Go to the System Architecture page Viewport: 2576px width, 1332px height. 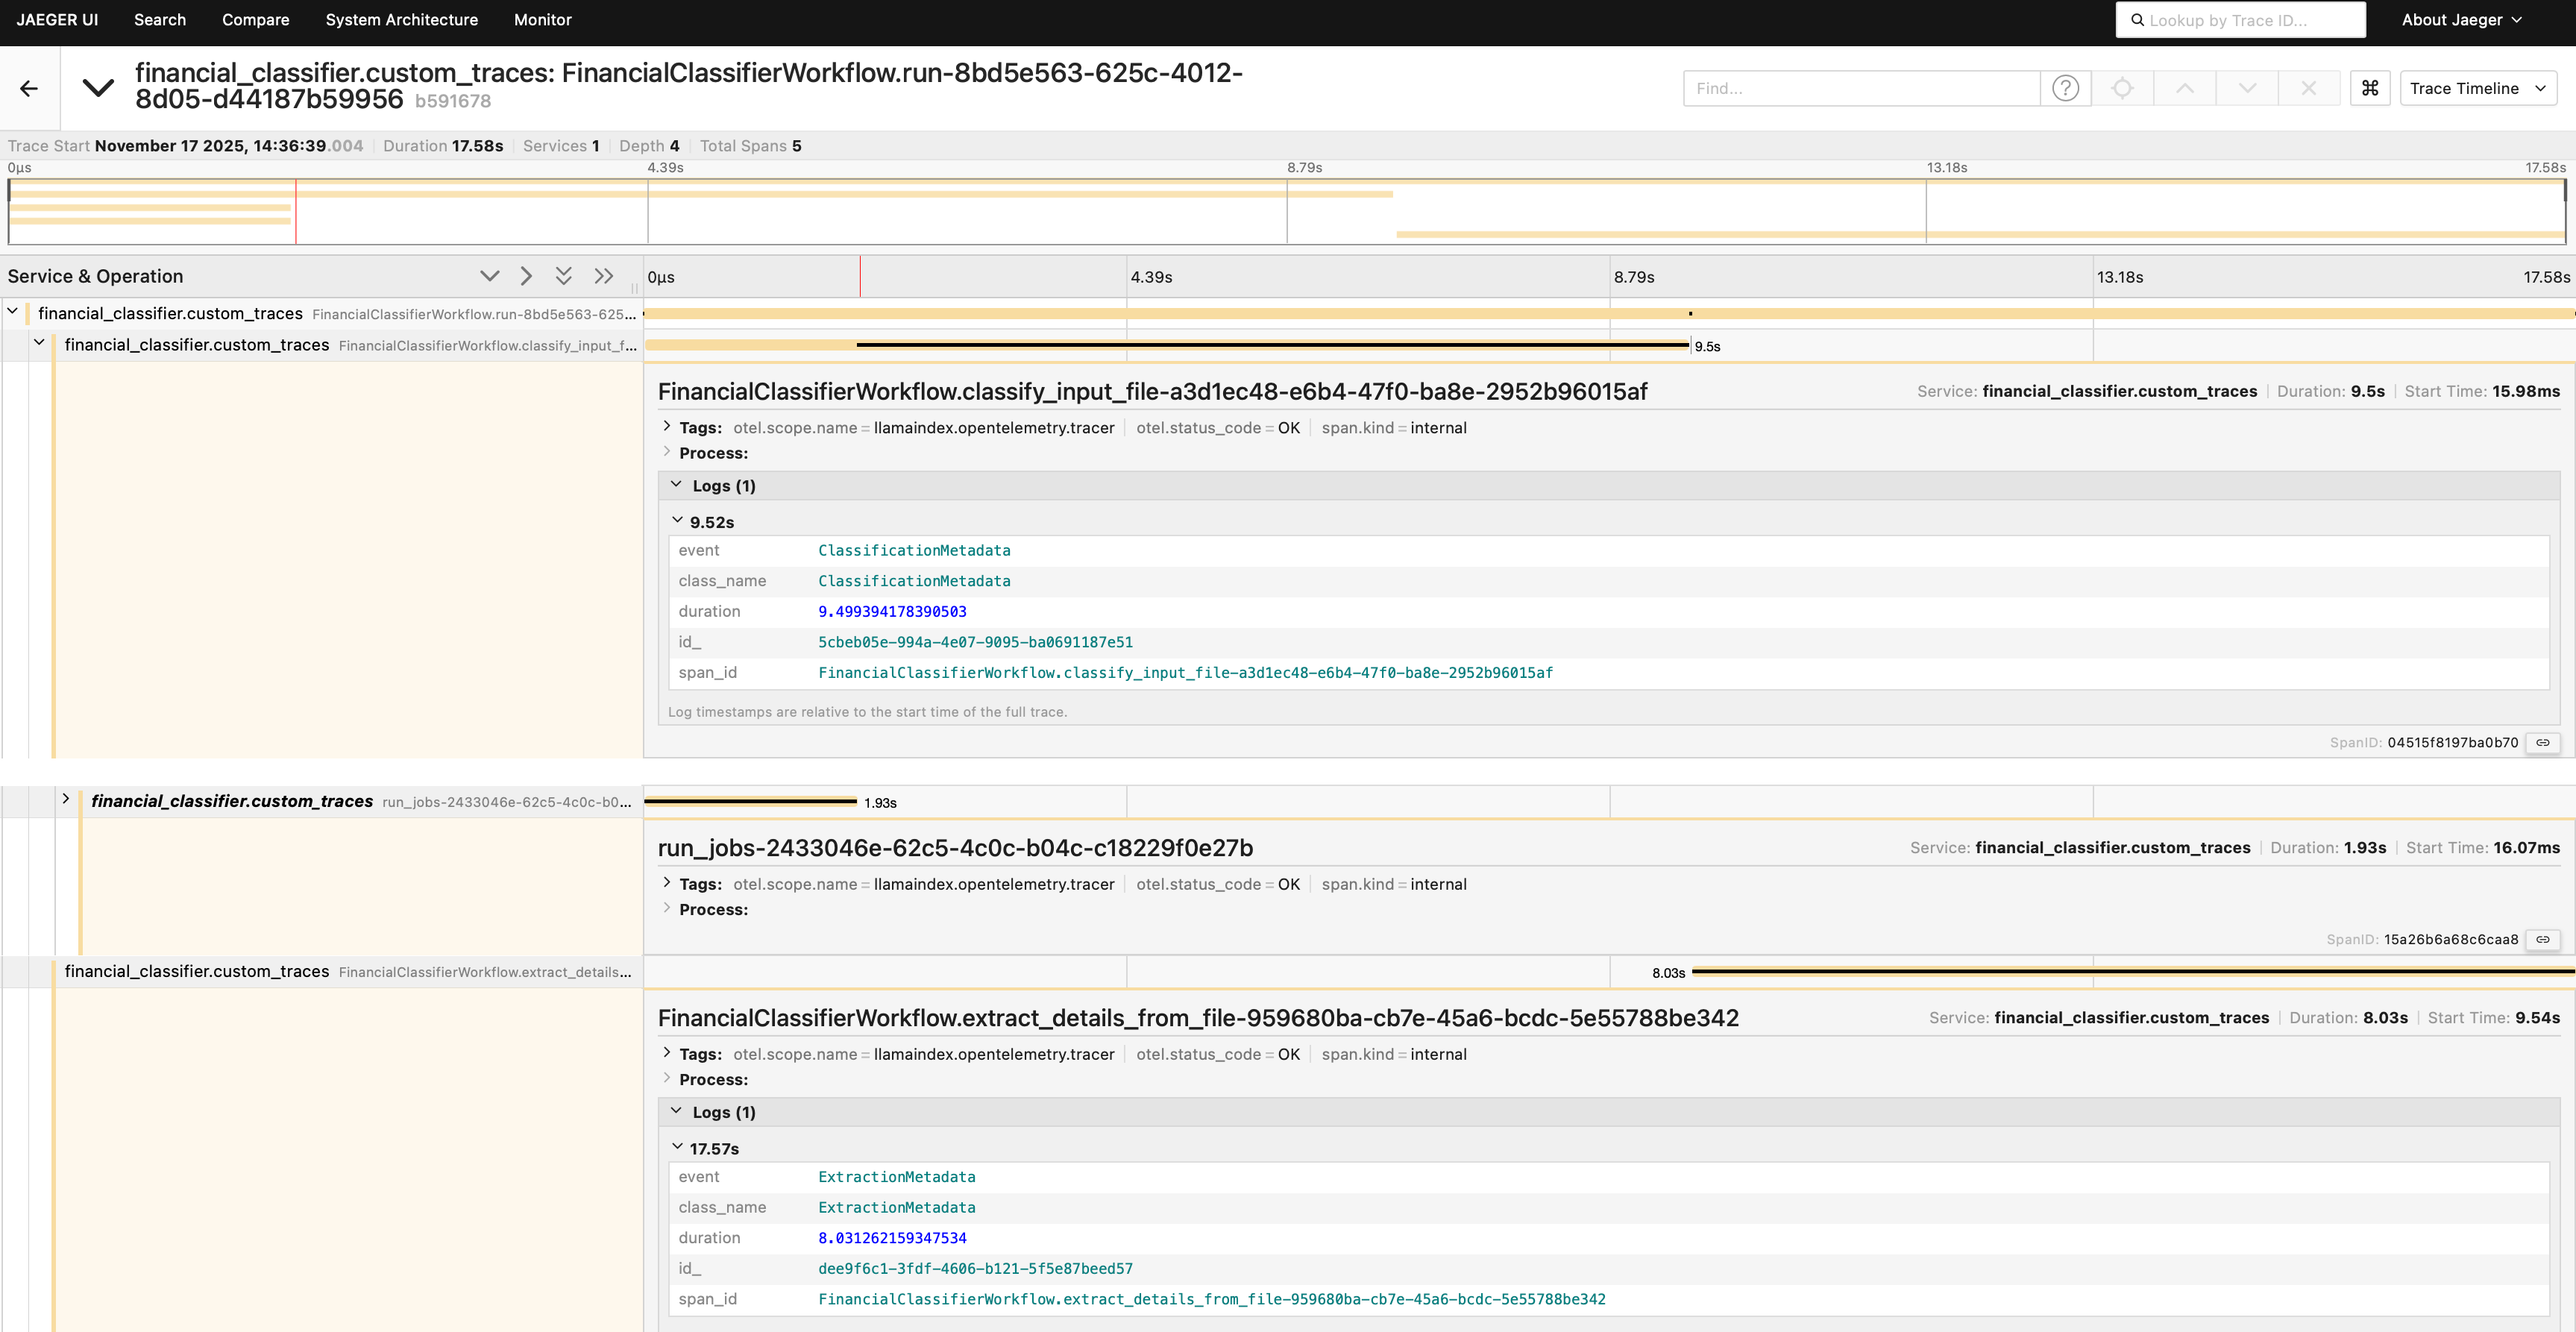pos(401,20)
